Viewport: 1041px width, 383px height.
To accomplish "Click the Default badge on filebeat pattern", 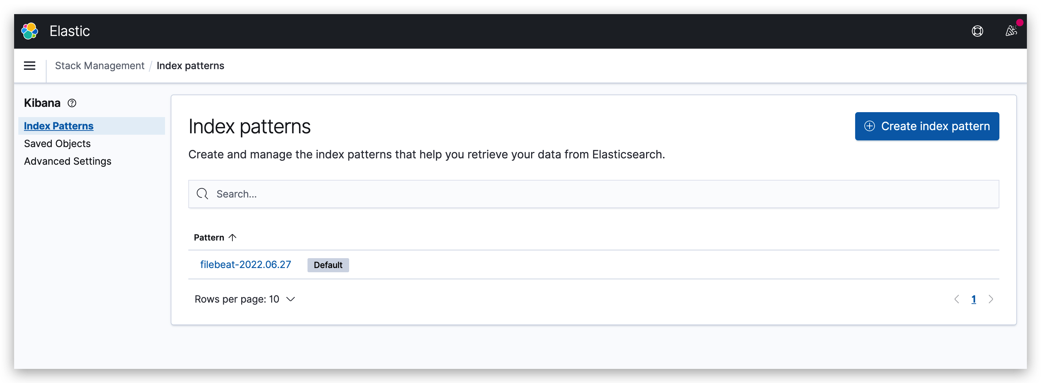I will click(327, 265).
